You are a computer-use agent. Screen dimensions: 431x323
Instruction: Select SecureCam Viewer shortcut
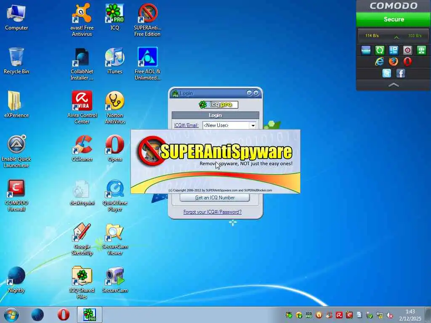click(114, 239)
